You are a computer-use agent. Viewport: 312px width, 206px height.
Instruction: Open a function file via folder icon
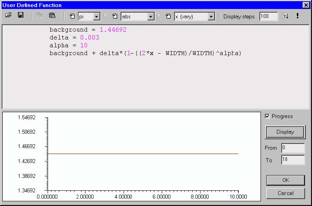[8, 15]
